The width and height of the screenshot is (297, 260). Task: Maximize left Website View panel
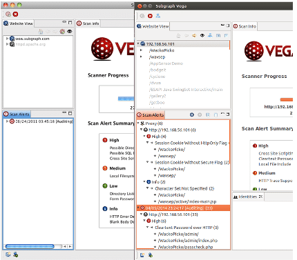(x=70, y=22)
